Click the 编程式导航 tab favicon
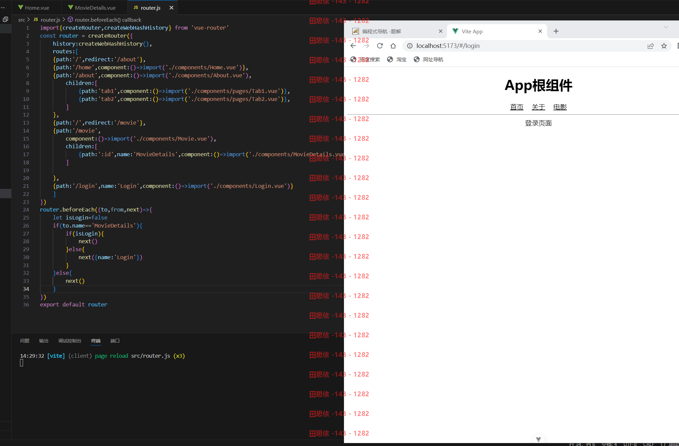This screenshot has width=679, height=446. point(356,31)
